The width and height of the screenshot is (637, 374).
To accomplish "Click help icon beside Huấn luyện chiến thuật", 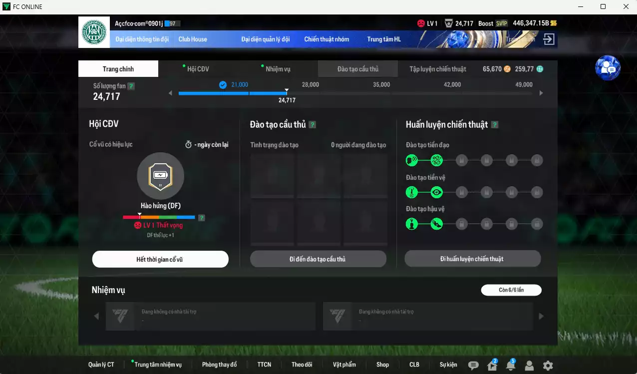I will 495,125.
